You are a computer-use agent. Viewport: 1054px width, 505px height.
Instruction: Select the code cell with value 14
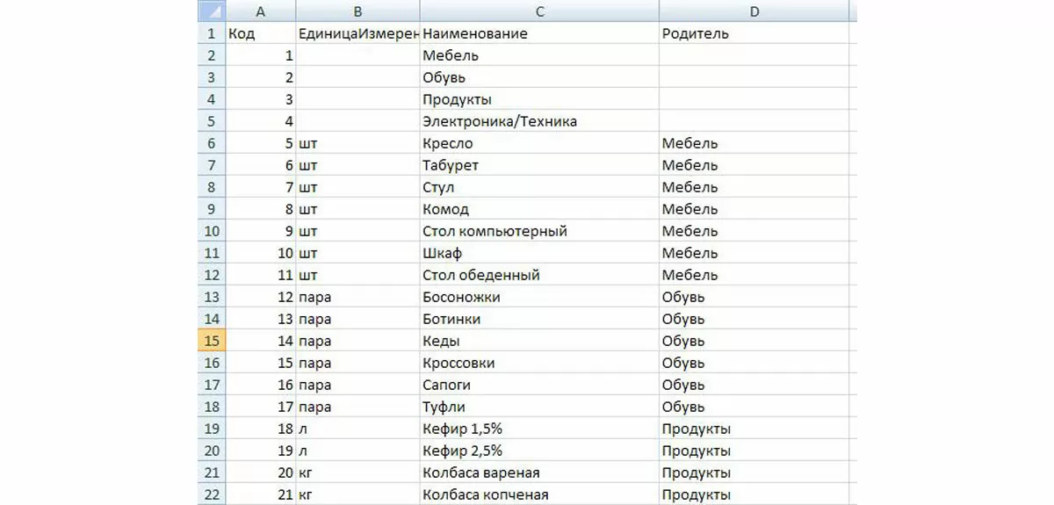click(261, 341)
